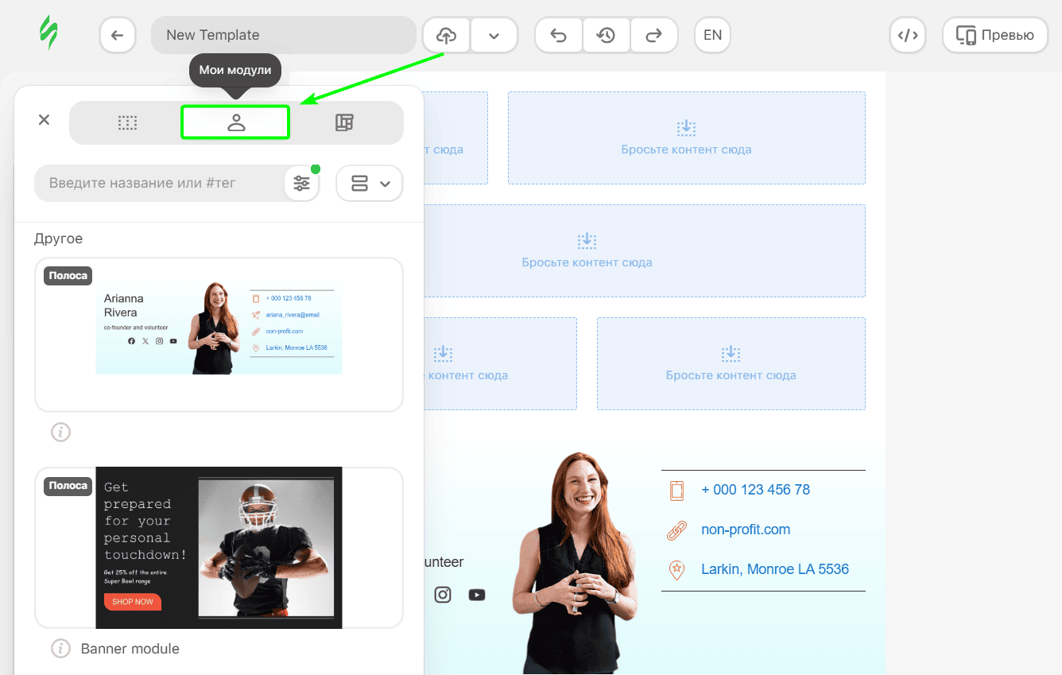Switch language with the EN button

(x=712, y=35)
